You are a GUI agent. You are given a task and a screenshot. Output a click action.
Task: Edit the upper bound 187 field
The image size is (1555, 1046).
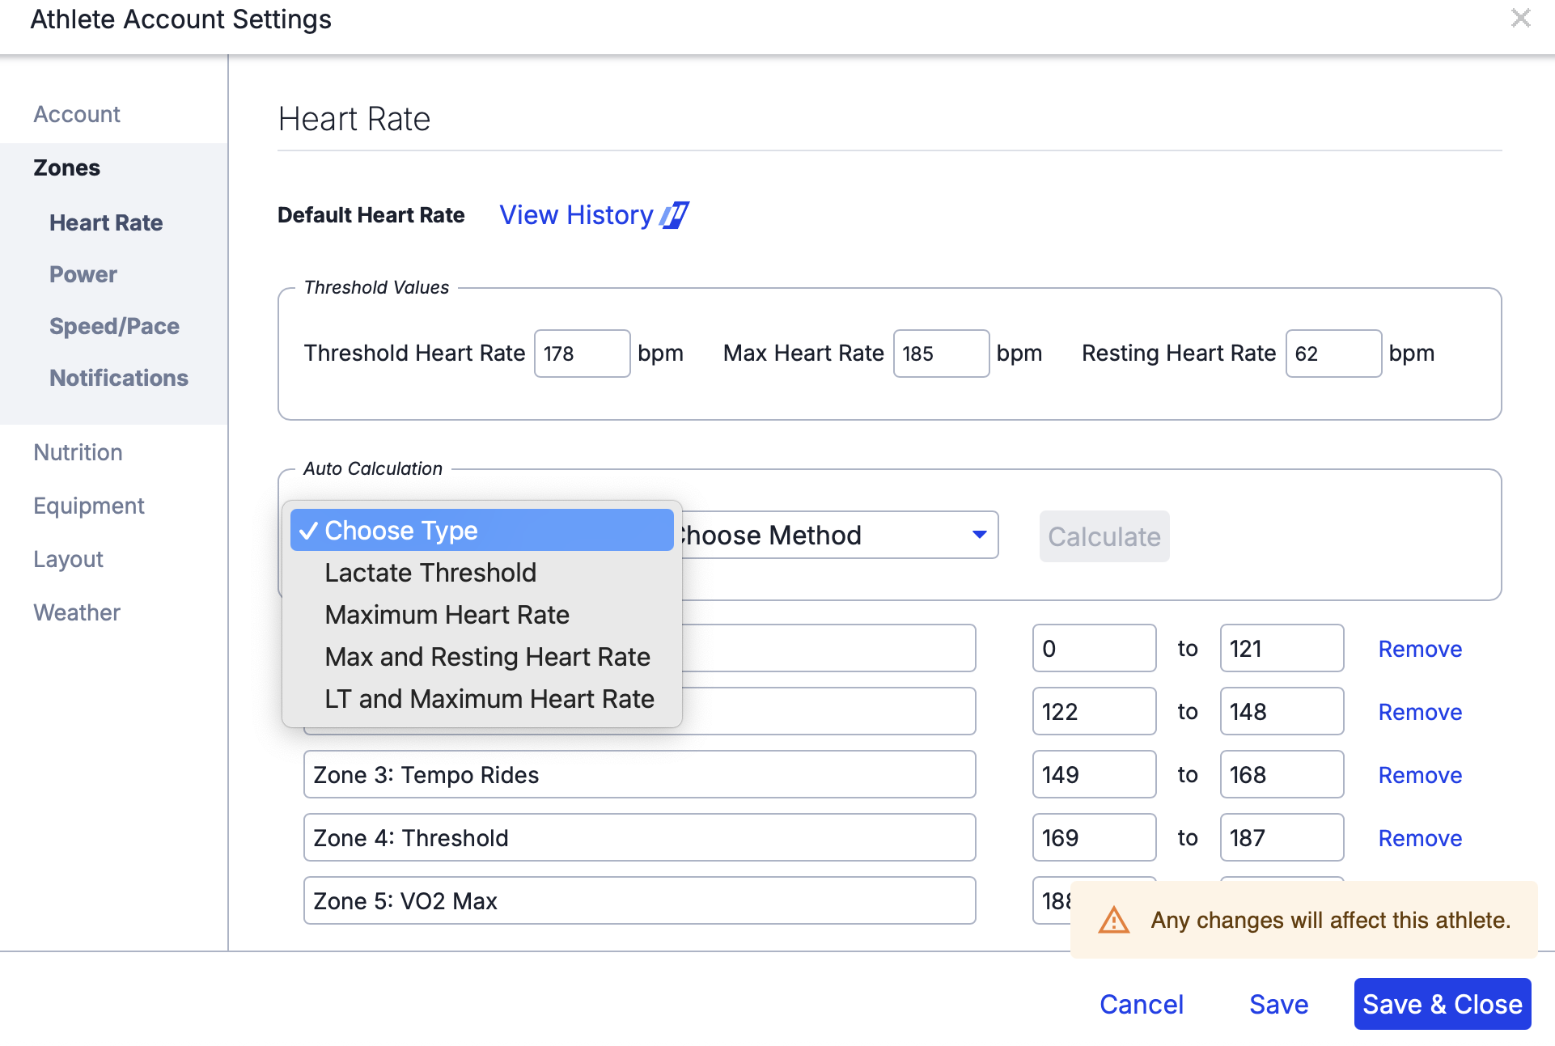coord(1282,837)
